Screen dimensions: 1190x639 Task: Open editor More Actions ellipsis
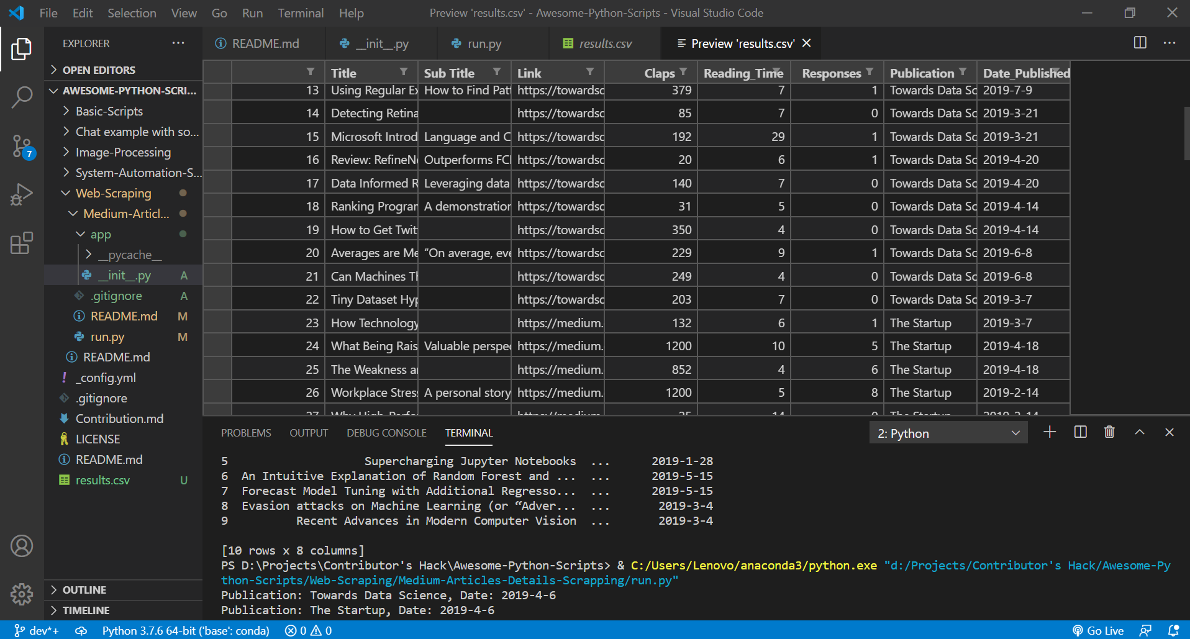coord(1170,43)
